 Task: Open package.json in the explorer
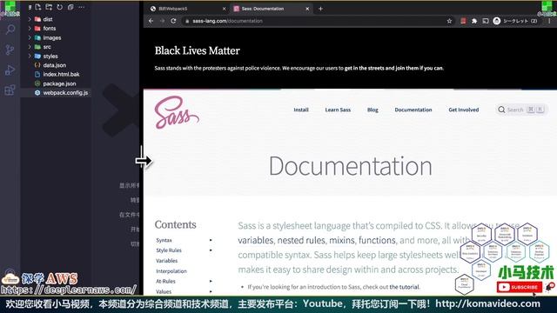tap(59, 83)
